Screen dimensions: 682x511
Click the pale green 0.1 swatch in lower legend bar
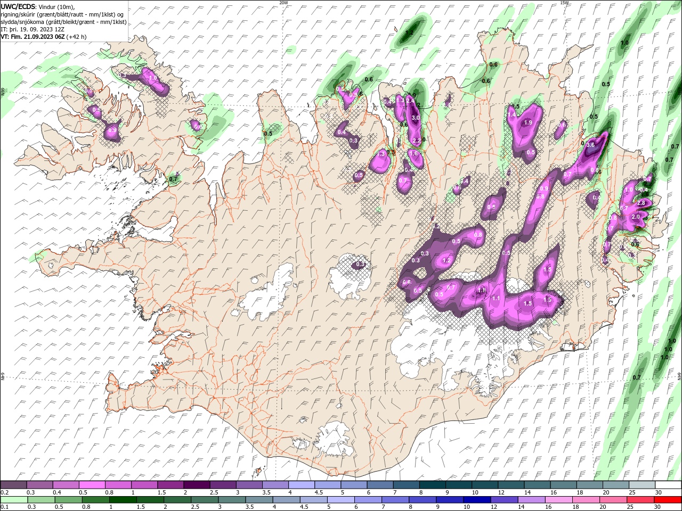pyautogui.click(x=14, y=500)
